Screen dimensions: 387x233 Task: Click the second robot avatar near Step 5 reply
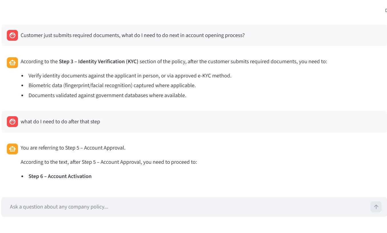12,149
